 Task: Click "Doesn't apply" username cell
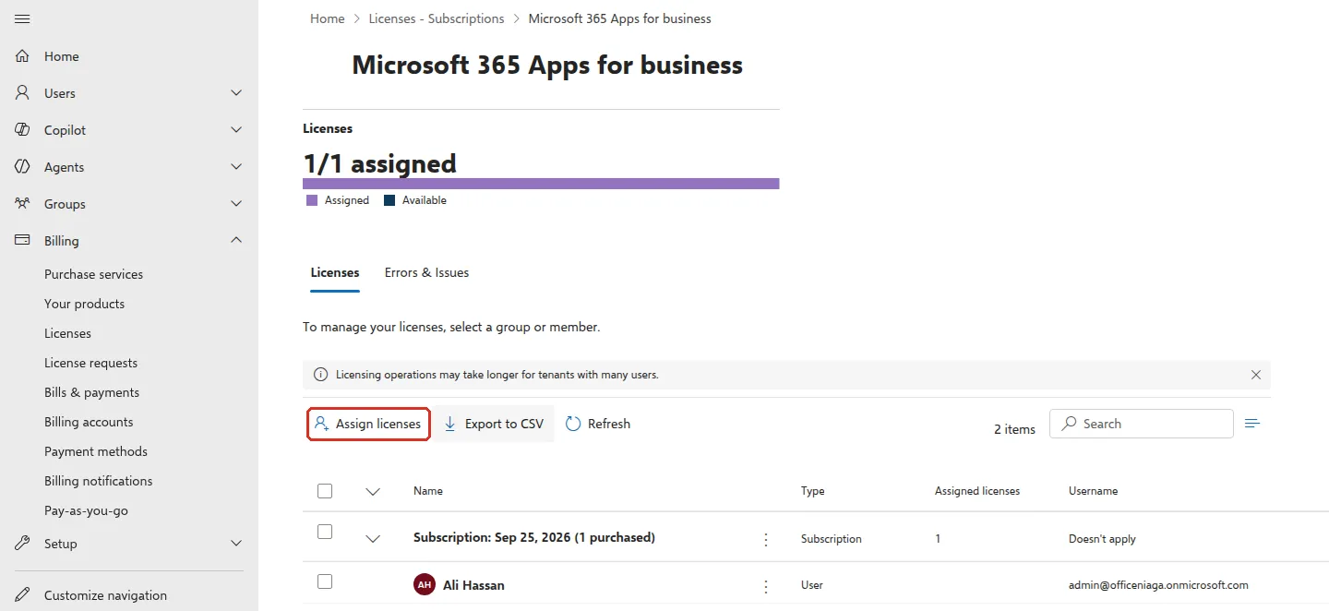coord(1102,539)
